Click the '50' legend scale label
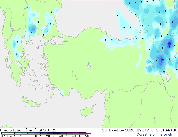This screenshot has height=137, width=178. click(x=87, y=136)
